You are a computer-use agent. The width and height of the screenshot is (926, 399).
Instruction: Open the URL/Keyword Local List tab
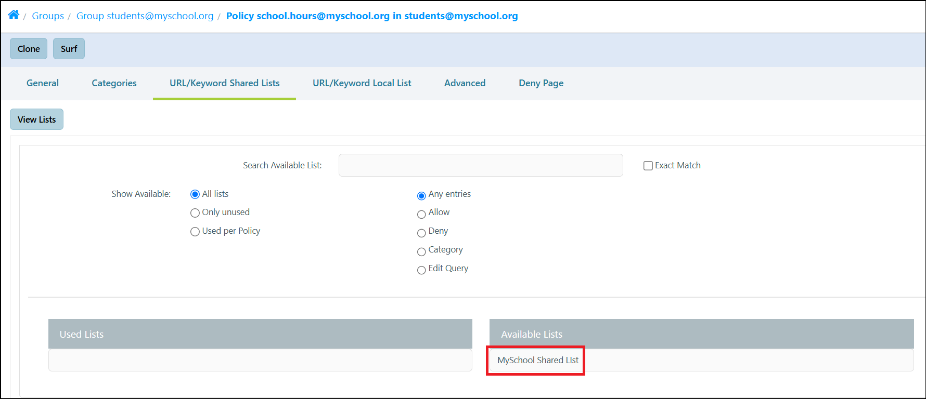362,83
